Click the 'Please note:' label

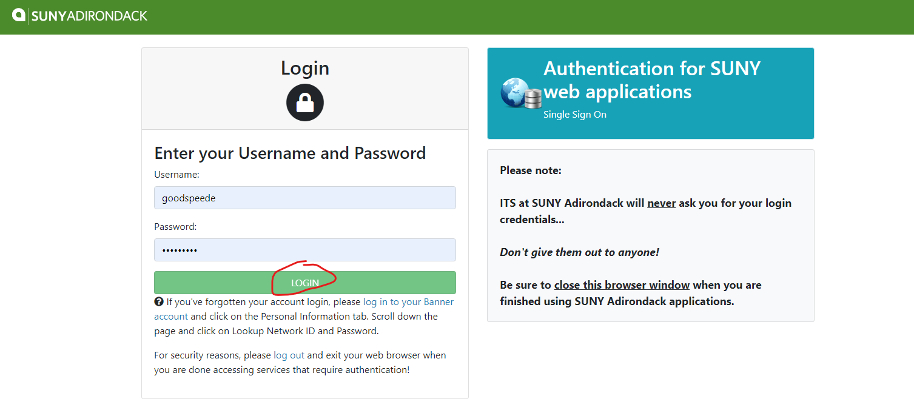click(x=531, y=170)
